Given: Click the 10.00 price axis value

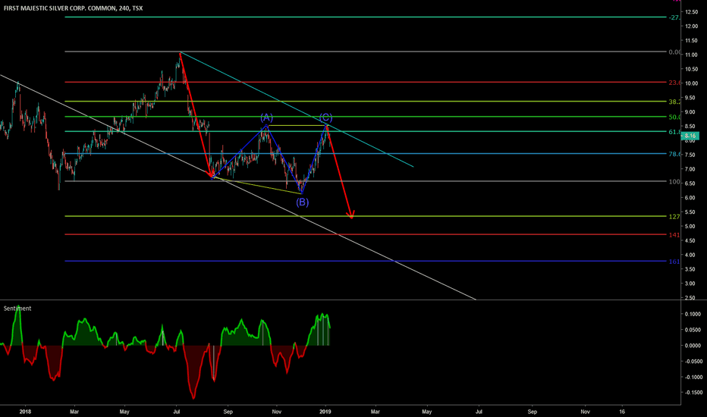Looking at the screenshot, I should [x=691, y=83].
